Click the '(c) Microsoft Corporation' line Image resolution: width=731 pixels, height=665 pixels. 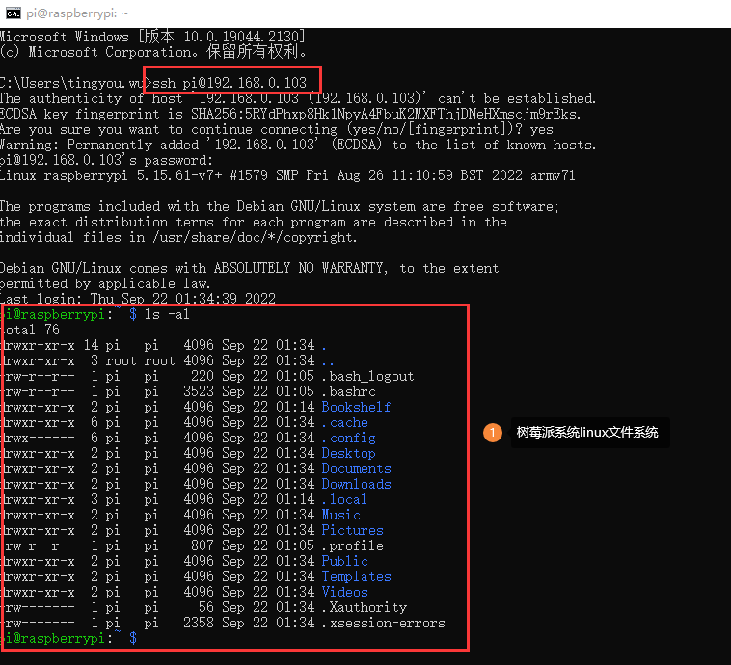click(x=153, y=52)
